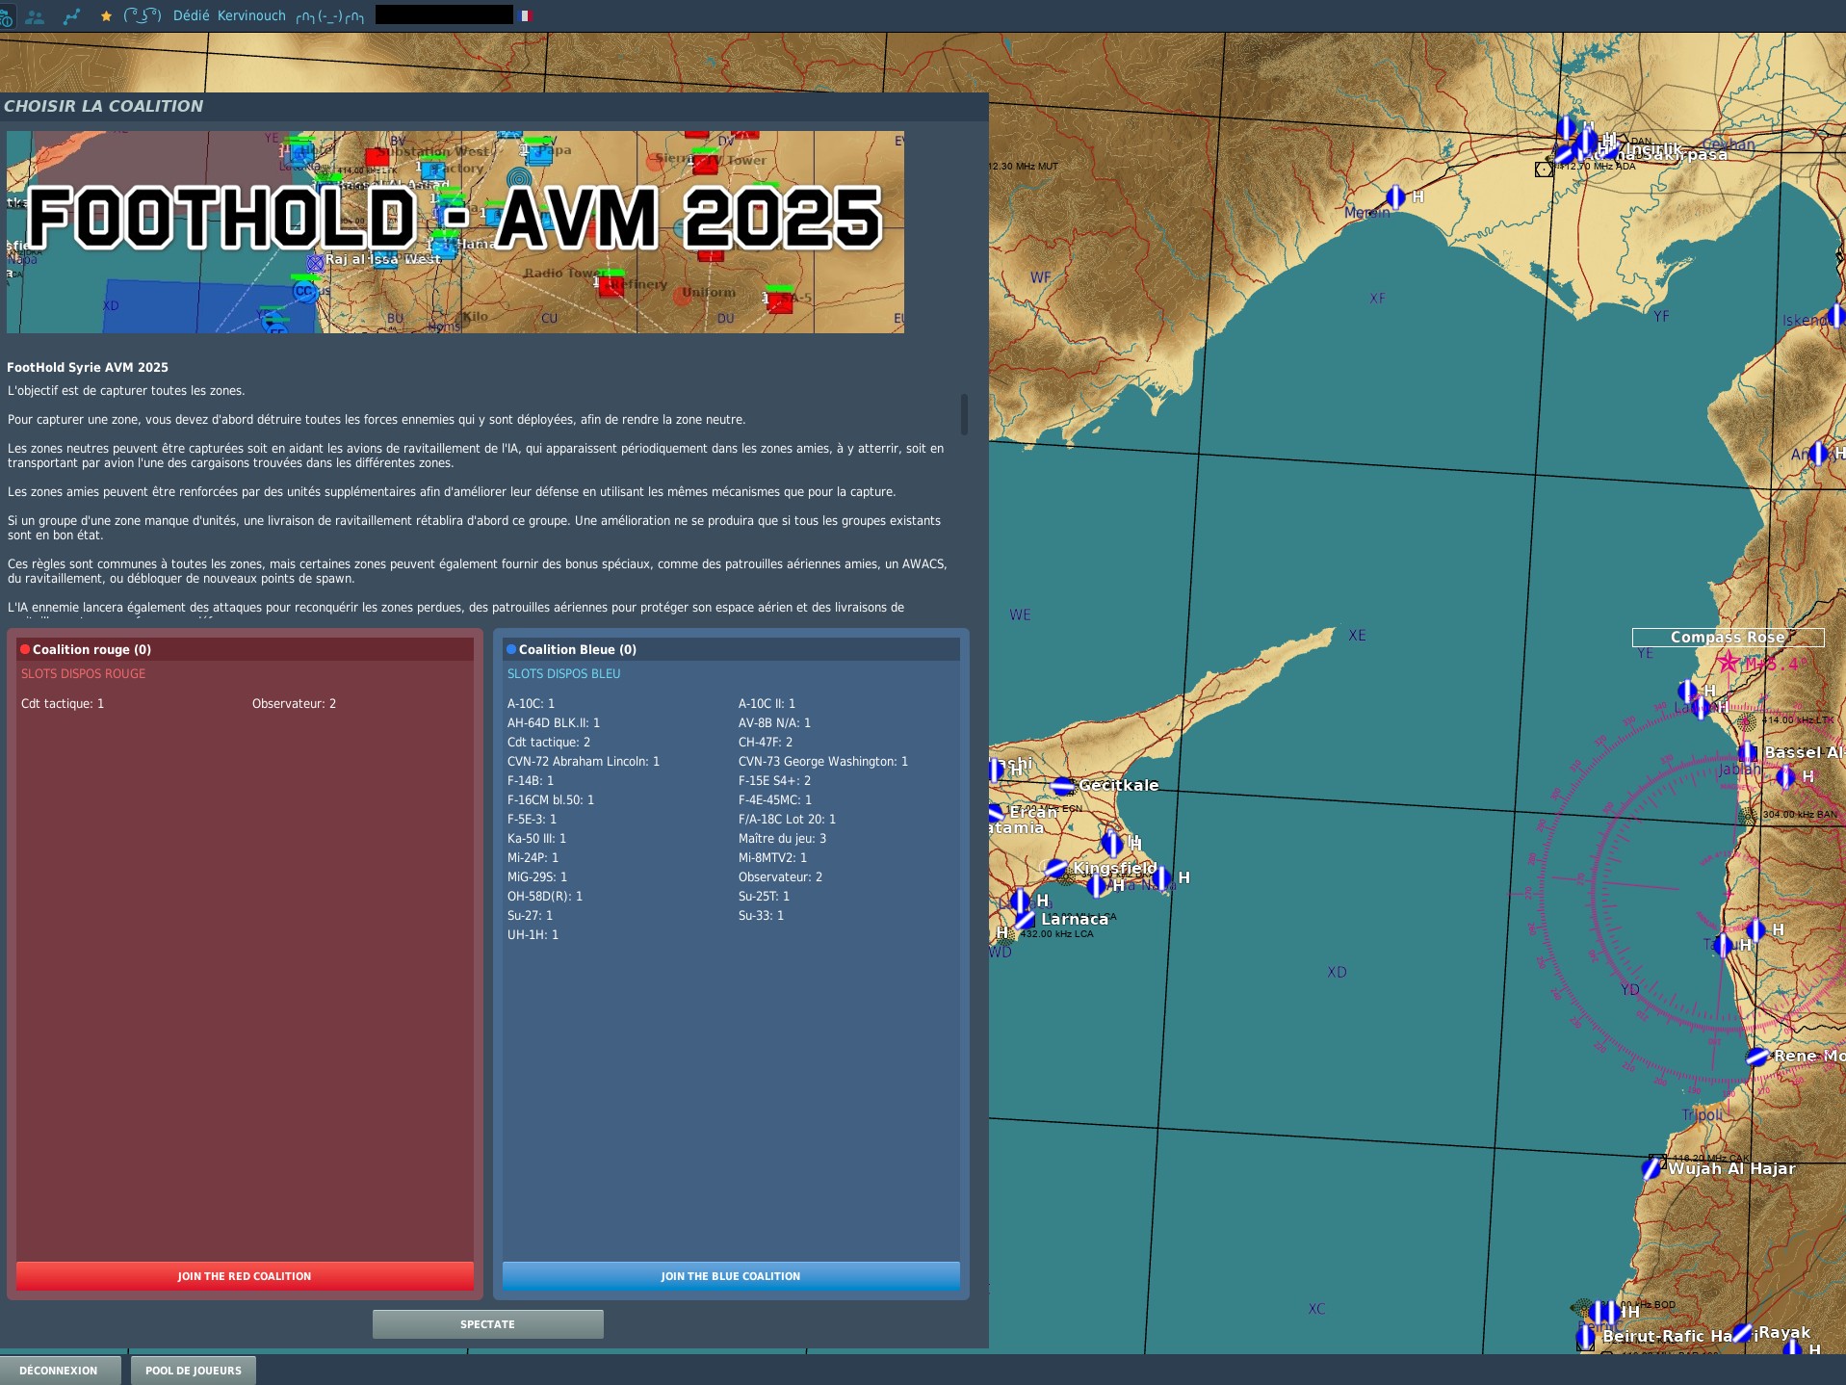Click the red dot beside Coalition rouge
This screenshot has height=1385, width=1846.
(25, 649)
